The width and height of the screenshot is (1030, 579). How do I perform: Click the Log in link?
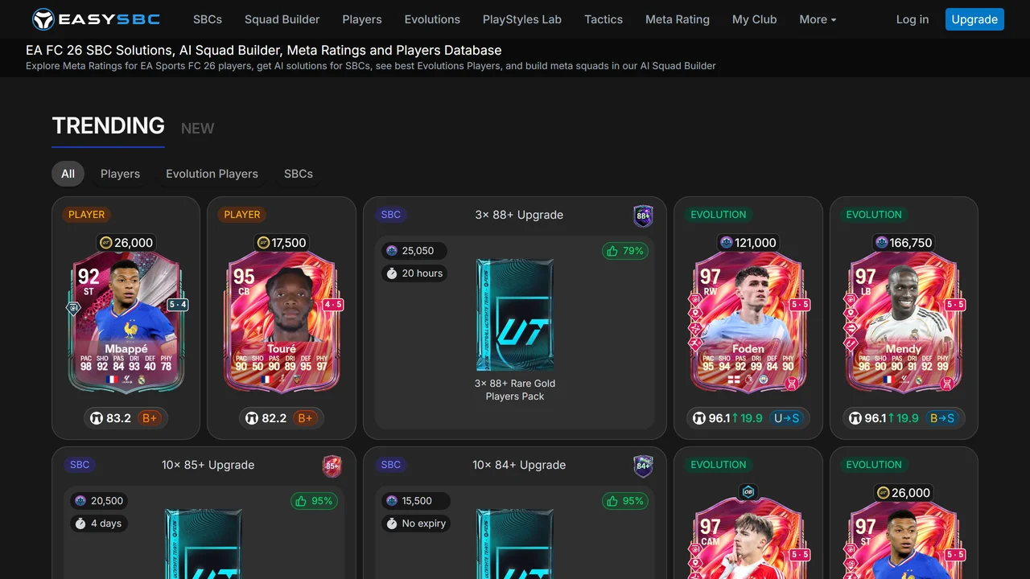(913, 19)
